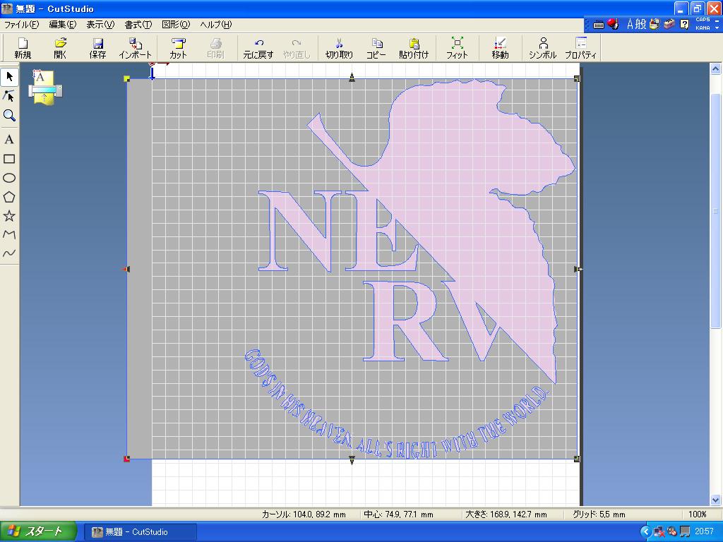Save the document with the 保存 icon
723x542 pixels.
[97, 48]
